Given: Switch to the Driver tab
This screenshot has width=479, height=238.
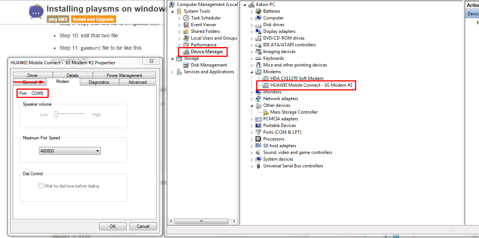Looking at the screenshot, I should pos(33,75).
